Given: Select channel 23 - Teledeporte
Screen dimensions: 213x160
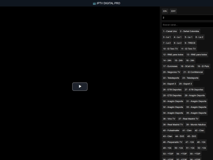Looking at the screenshot, I should [x=190, y=78].
